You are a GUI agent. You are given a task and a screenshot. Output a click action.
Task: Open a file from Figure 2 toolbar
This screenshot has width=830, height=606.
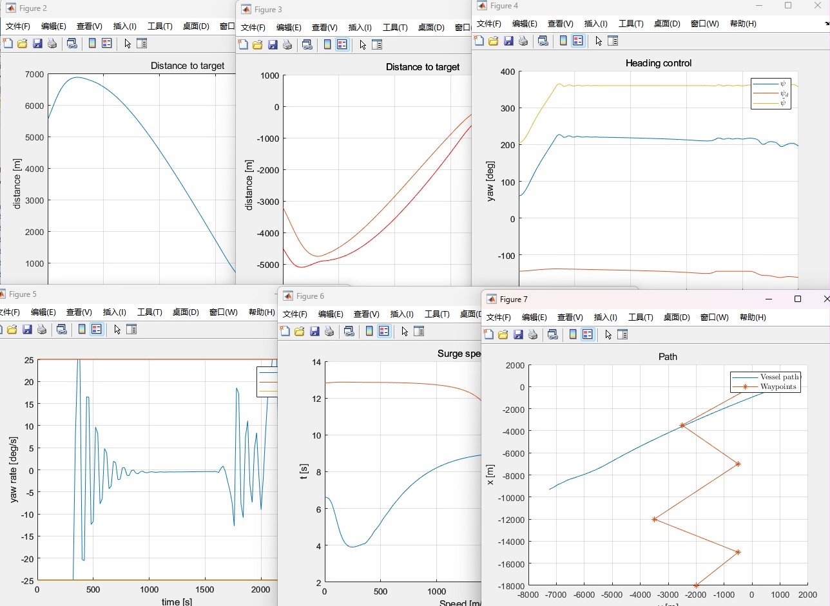tap(23, 43)
